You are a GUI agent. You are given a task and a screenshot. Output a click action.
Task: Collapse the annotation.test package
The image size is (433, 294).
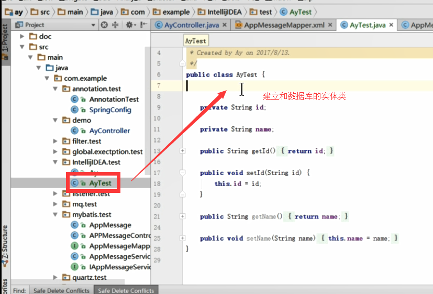pyautogui.click(x=55, y=89)
